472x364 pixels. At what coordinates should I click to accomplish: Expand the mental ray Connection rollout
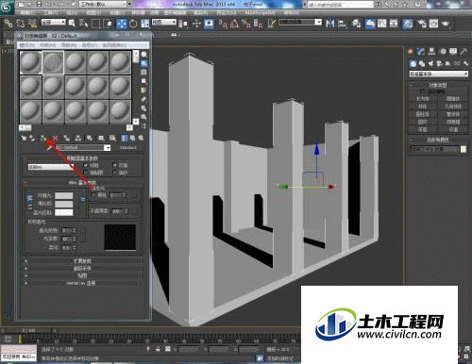82,283
